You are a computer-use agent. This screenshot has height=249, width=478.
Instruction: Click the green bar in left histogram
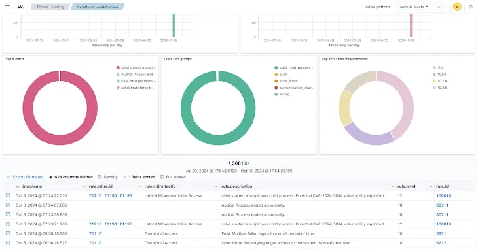tap(174, 25)
